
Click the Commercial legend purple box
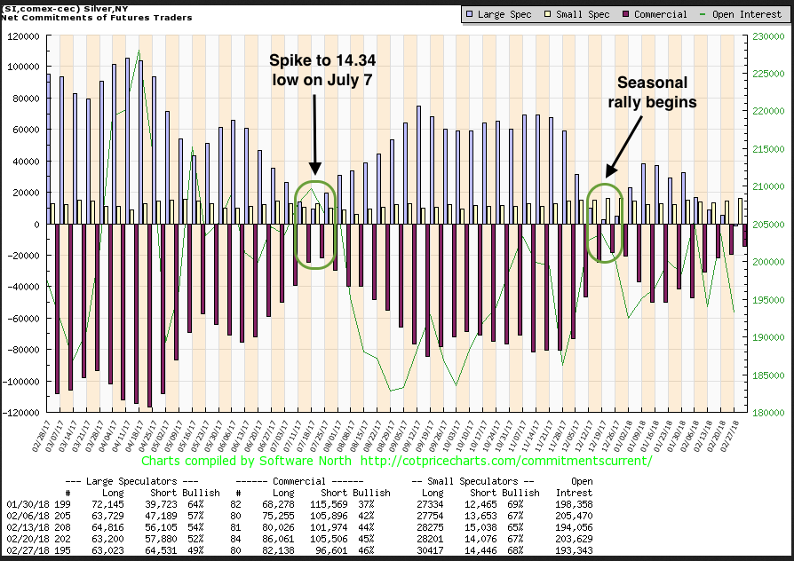627,14
